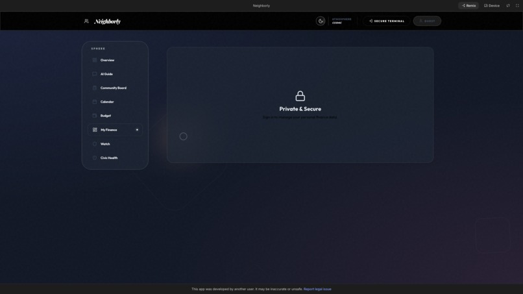The height and width of the screenshot is (294, 523).
Task: Click the Community Board clipboard icon
Action: (95, 88)
